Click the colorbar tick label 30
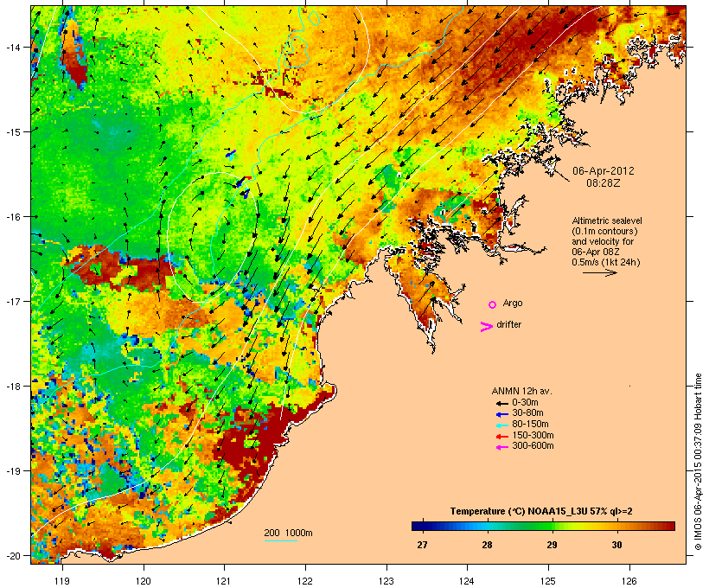 (x=616, y=545)
